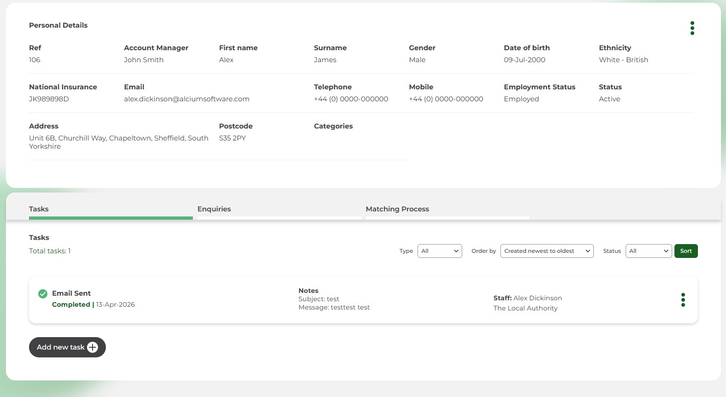Click the Total tasks: 1 count
This screenshot has height=397, width=726.
coord(50,251)
